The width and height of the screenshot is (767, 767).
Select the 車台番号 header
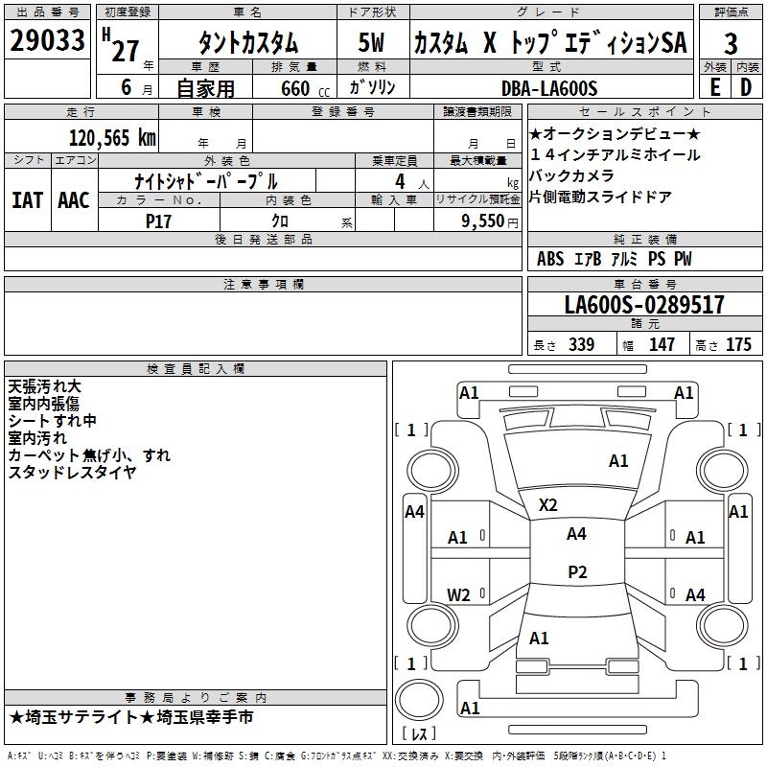pyautogui.click(x=644, y=284)
